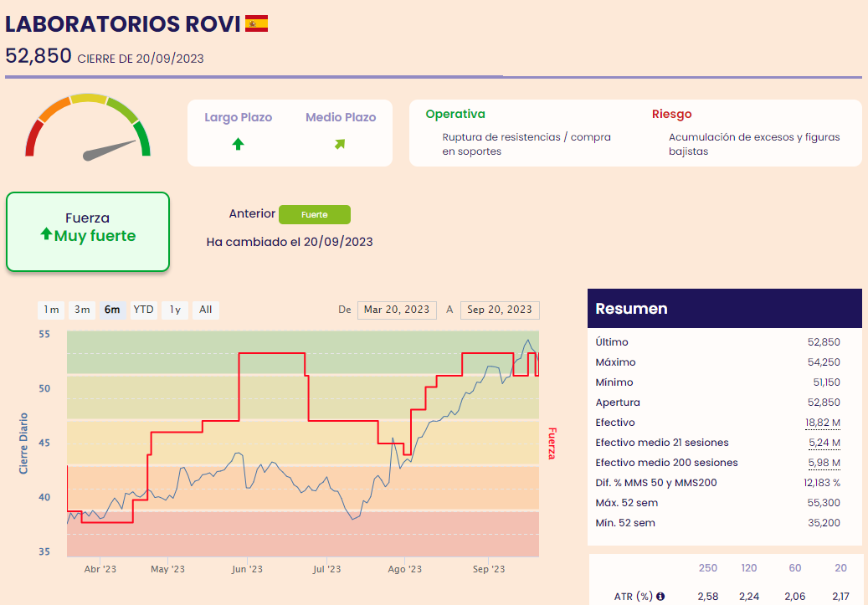
Task: Click the Ha cambiado el 20/09/2023 text
Action: point(290,242)
